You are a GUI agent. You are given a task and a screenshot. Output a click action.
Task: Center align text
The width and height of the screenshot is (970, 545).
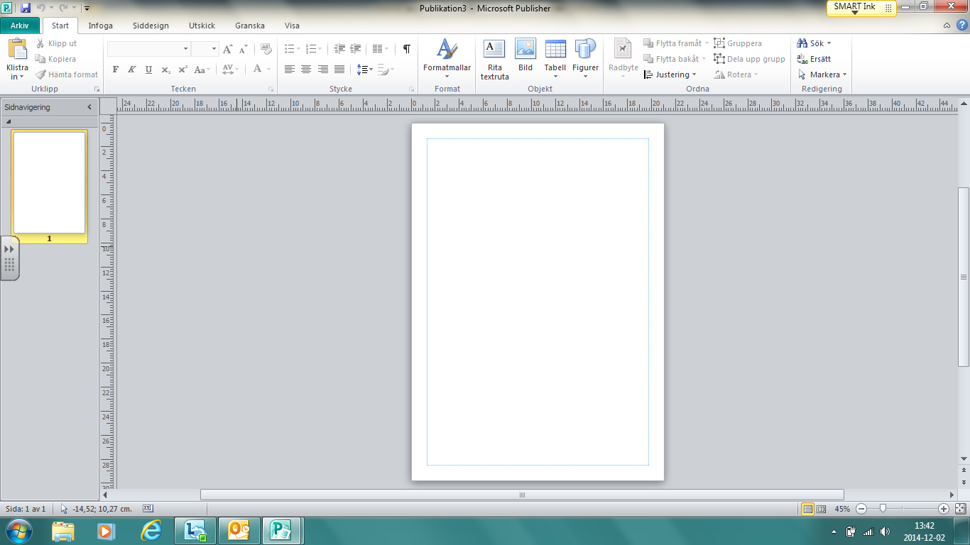point(306,70)
